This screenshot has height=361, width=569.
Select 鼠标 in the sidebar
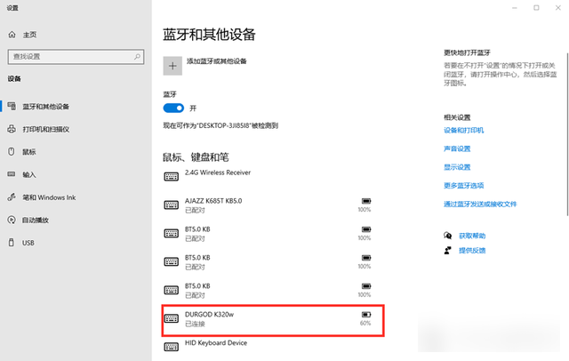pyautogui.click(x=29, y=152)
